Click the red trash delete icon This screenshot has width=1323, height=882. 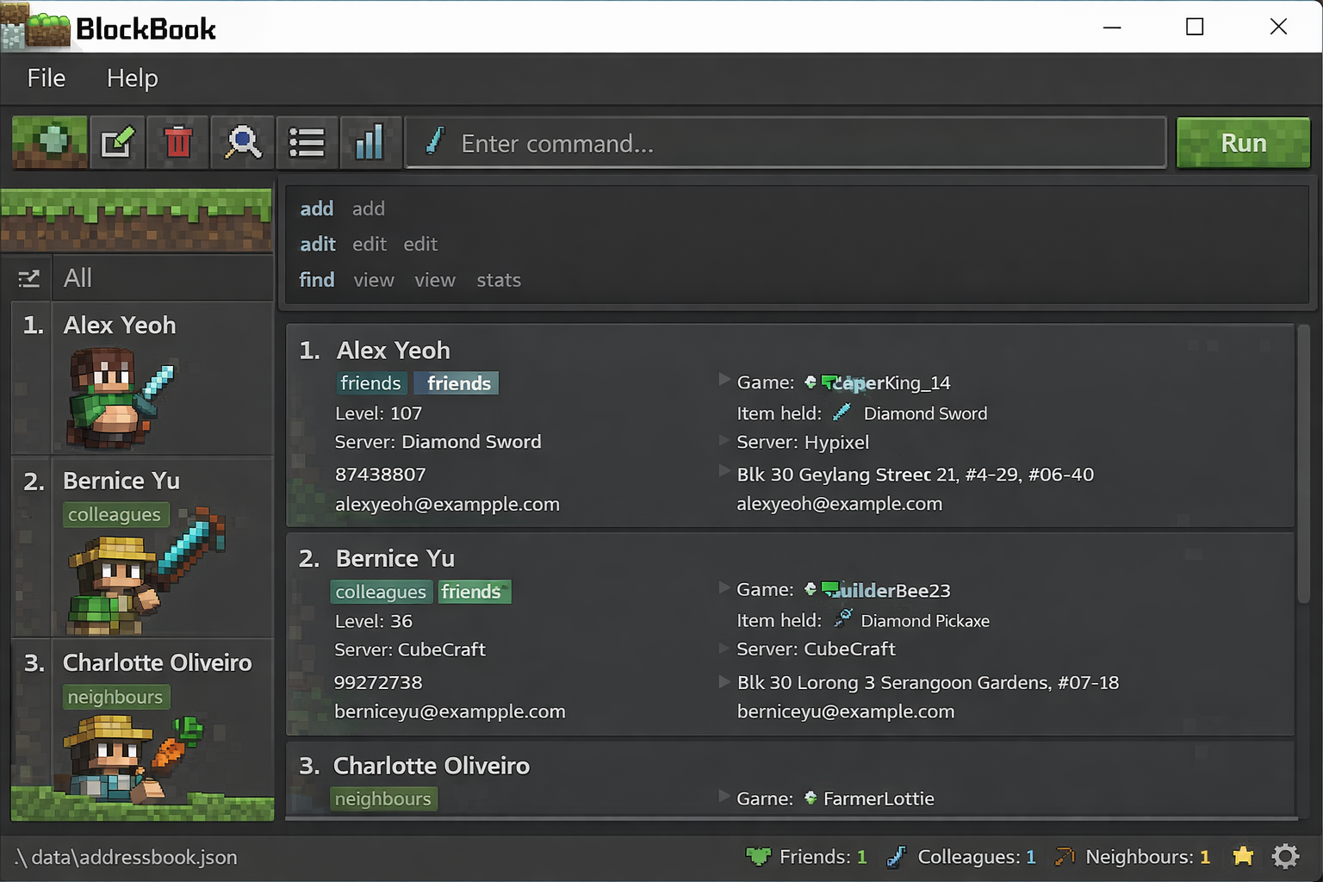click(x=178, y=142)
